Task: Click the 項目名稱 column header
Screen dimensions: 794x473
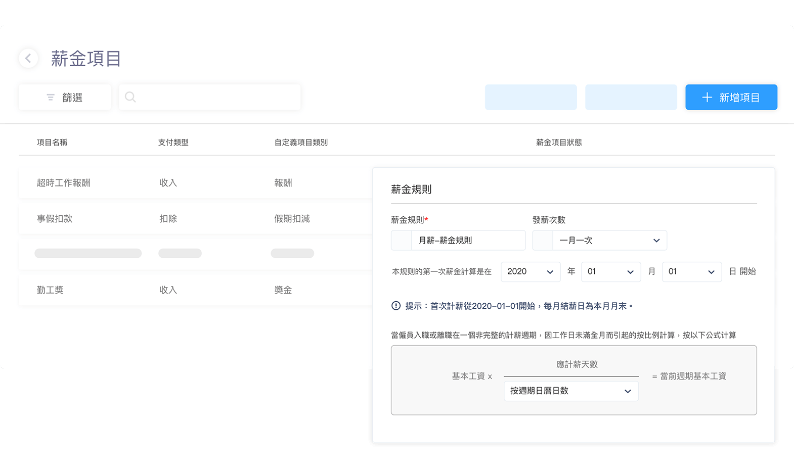Action: coord(52,143)
